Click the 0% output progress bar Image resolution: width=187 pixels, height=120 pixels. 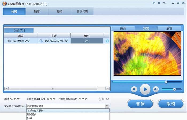click(x=87, y=41)
